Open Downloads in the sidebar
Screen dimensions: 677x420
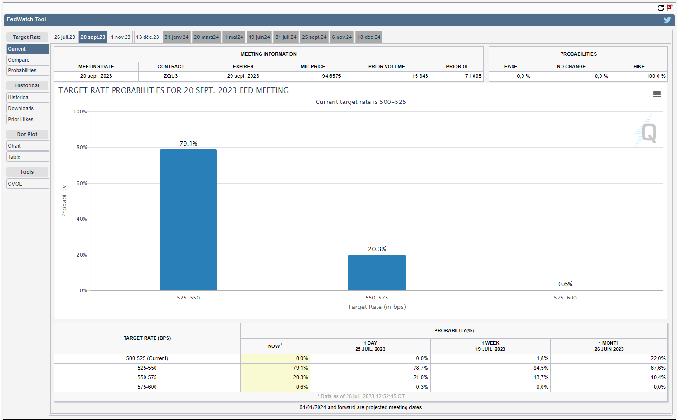coord(28,108)
